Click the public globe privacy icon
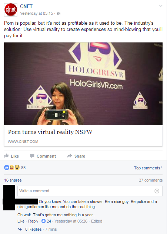167x234 pixels. point(59,14)
